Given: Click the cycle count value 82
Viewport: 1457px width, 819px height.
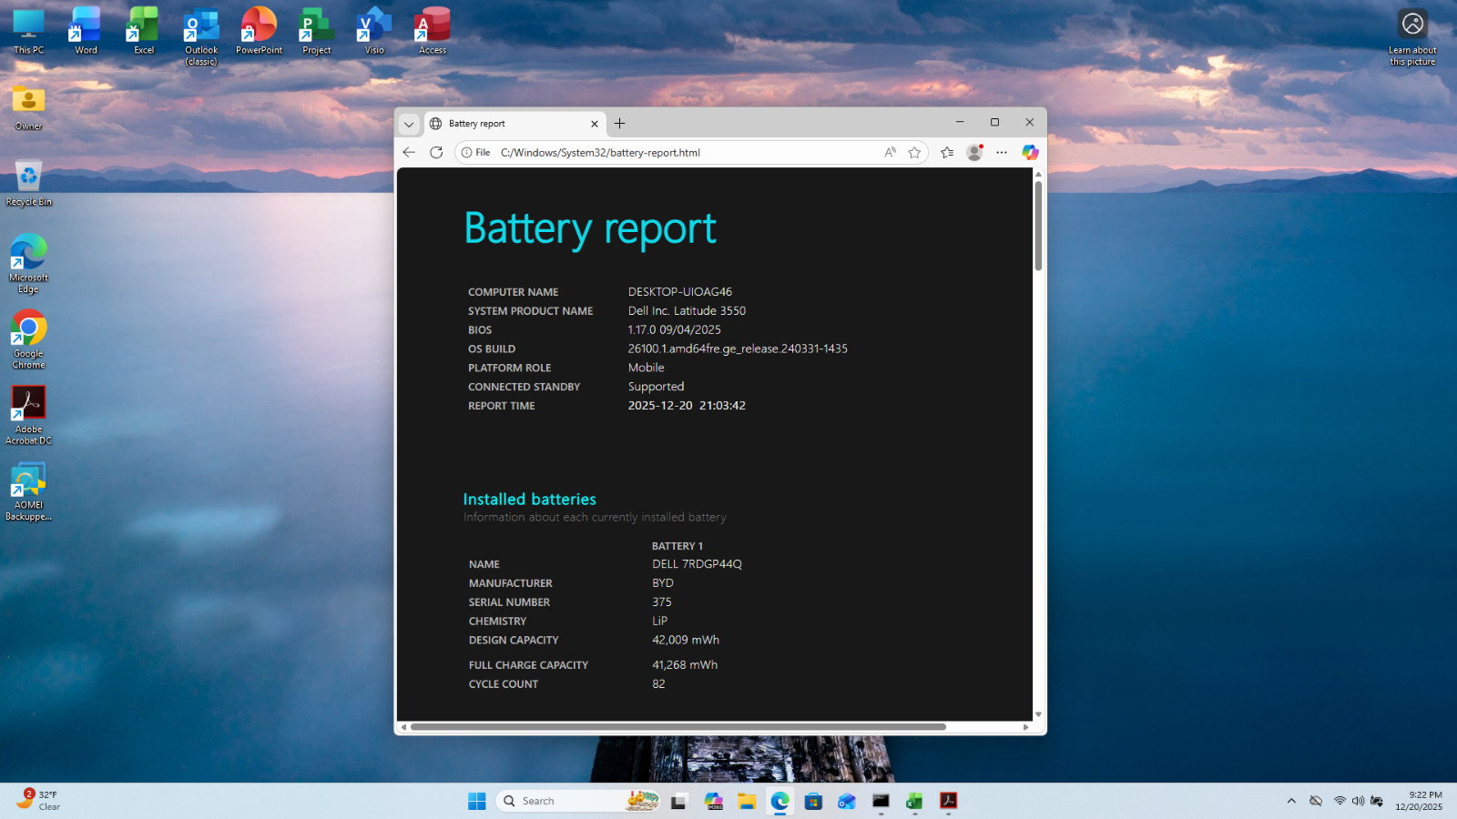Looking at the screenshot, I should (x=658, y=684).
